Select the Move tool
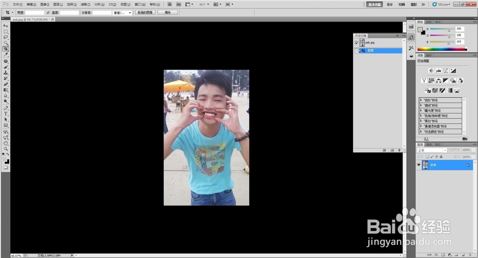This screenshot has height=258, width=478. tap(6, 26)
